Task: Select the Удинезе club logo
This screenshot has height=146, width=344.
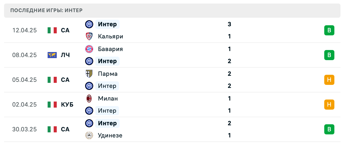Action: click(89, 135)
